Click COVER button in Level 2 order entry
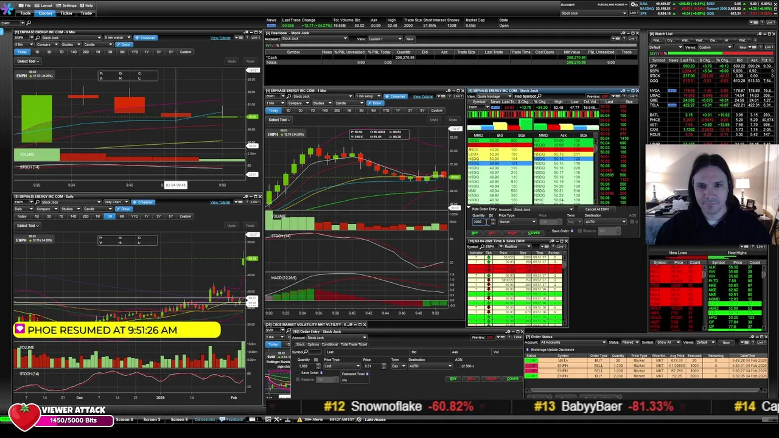The height and width of the screenshot is (438, 779). (534, 233)
